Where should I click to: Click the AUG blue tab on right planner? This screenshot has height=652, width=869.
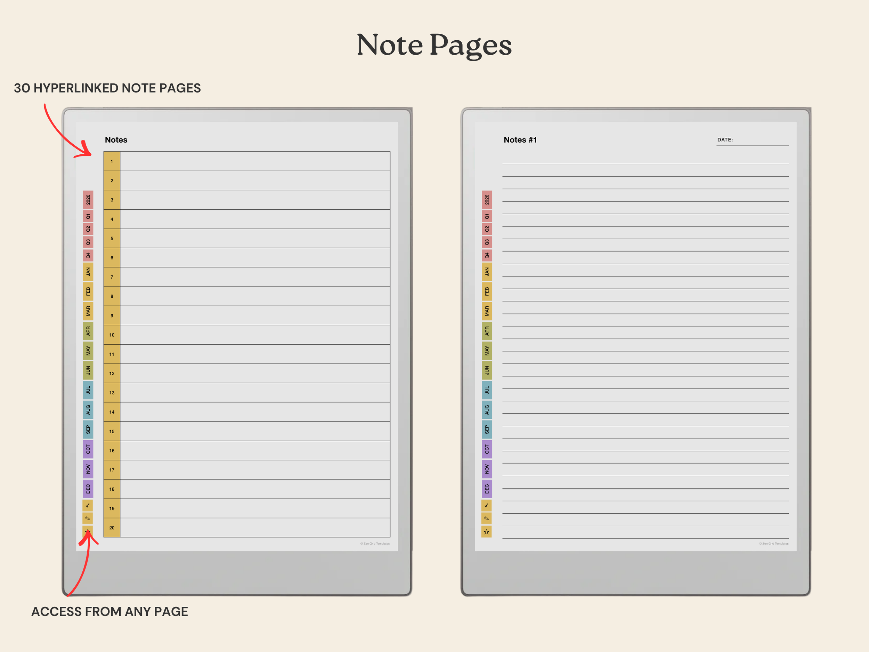coord(487,410)
